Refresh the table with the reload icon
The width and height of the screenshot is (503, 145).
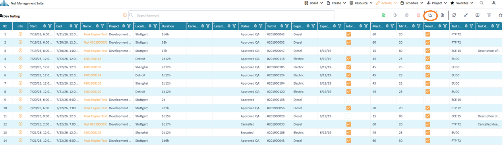coord(454,15)
